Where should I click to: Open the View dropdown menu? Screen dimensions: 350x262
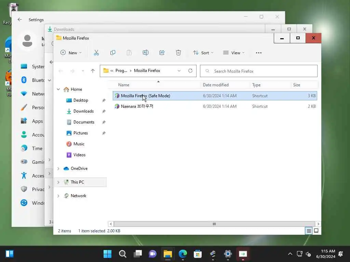pyautogui.click(x=234, y=53)
